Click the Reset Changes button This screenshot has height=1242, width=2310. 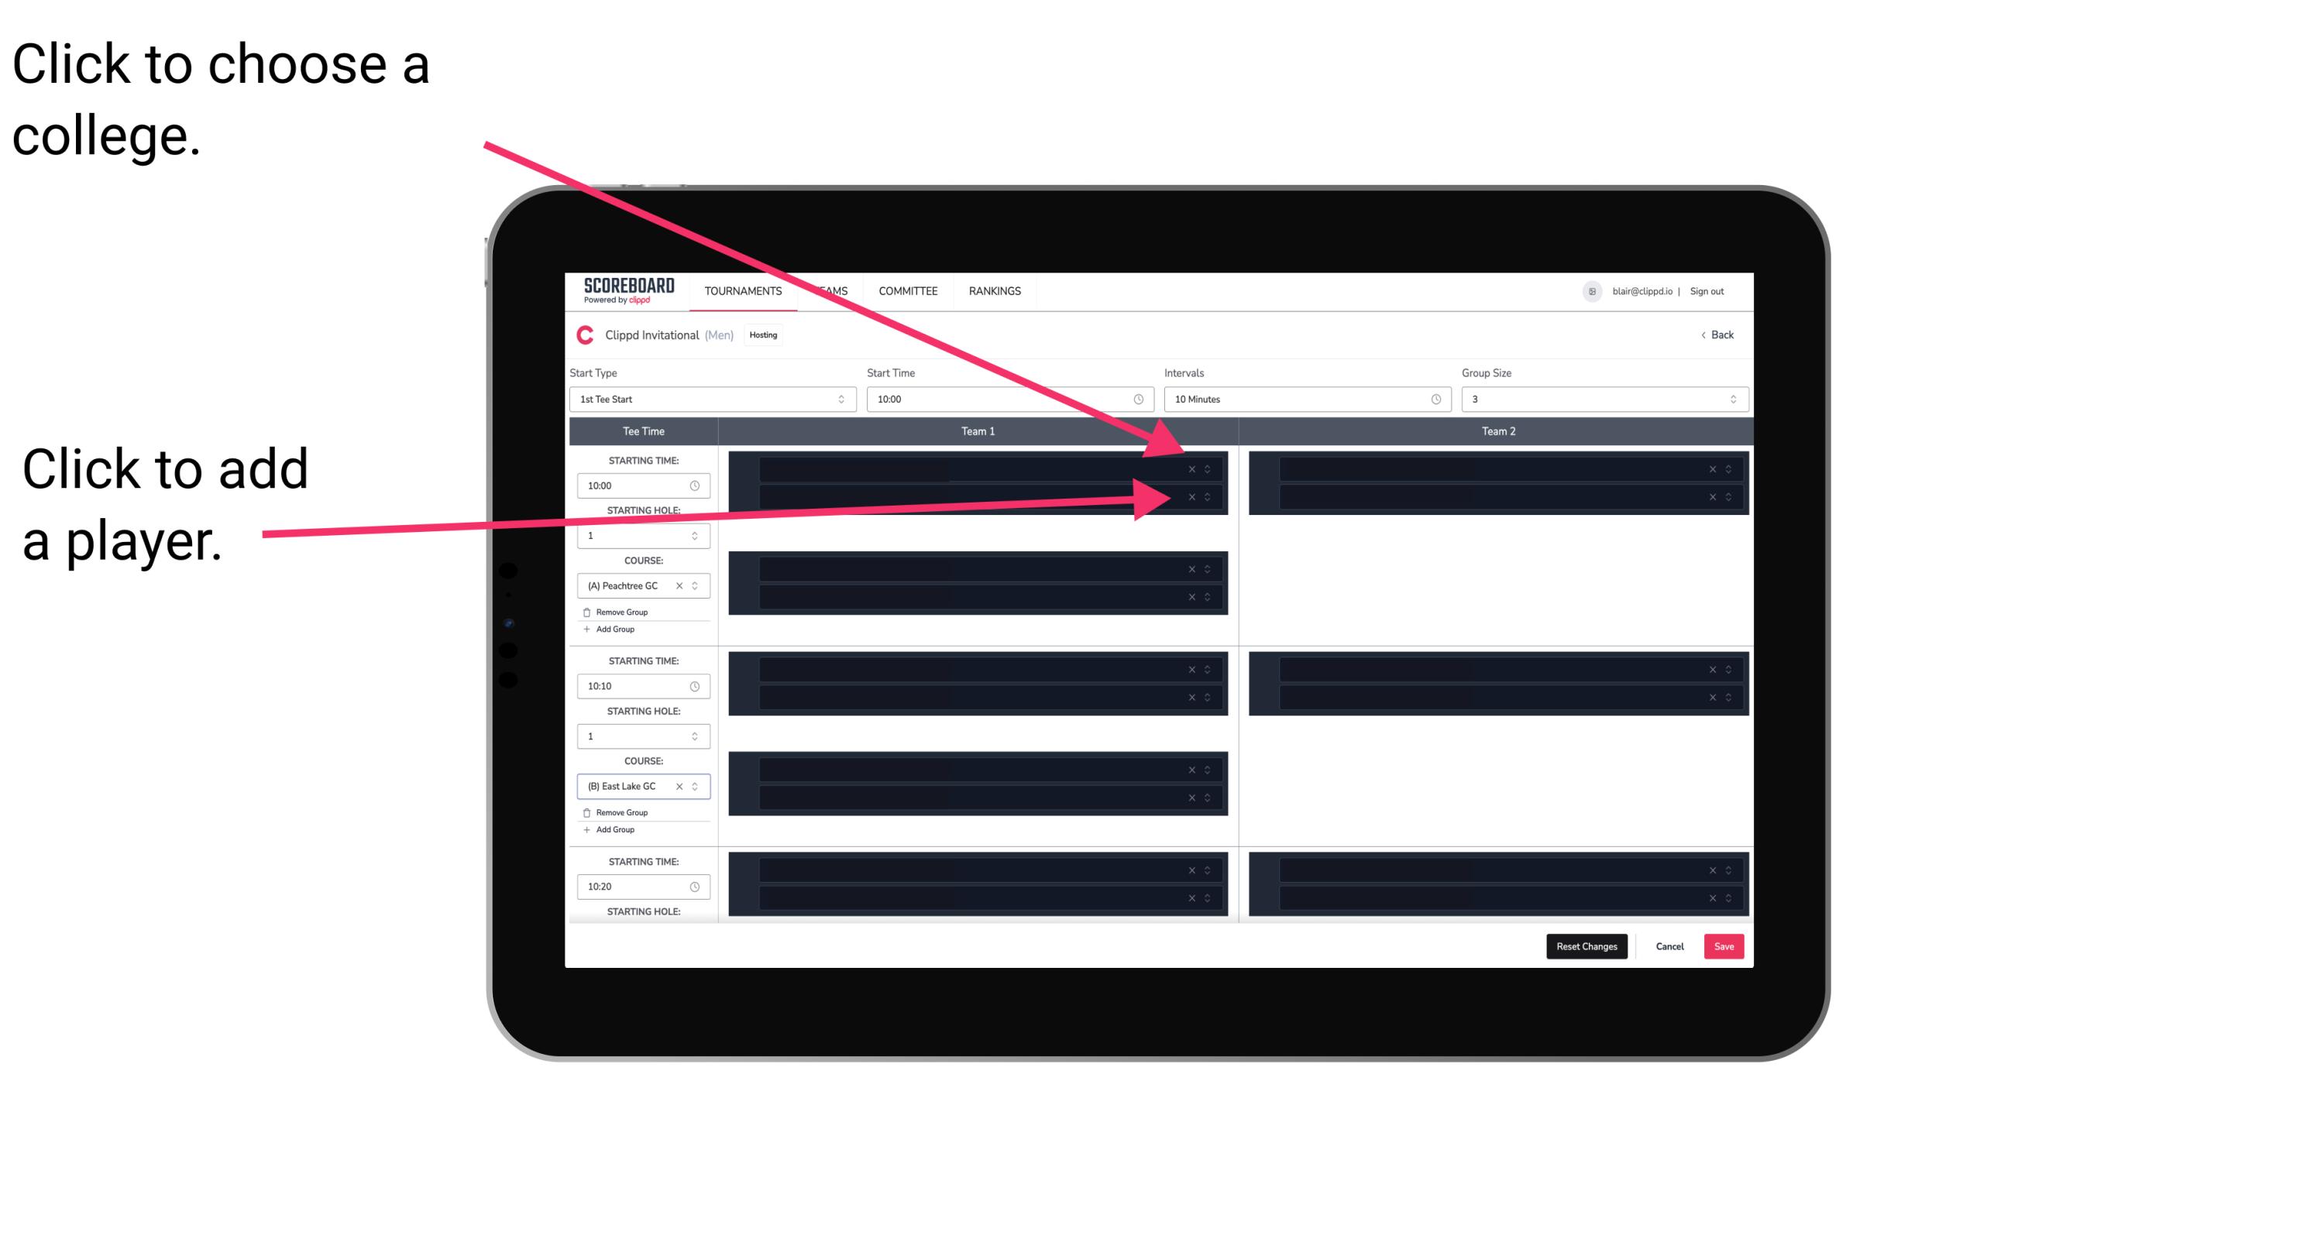(1588, 945)
